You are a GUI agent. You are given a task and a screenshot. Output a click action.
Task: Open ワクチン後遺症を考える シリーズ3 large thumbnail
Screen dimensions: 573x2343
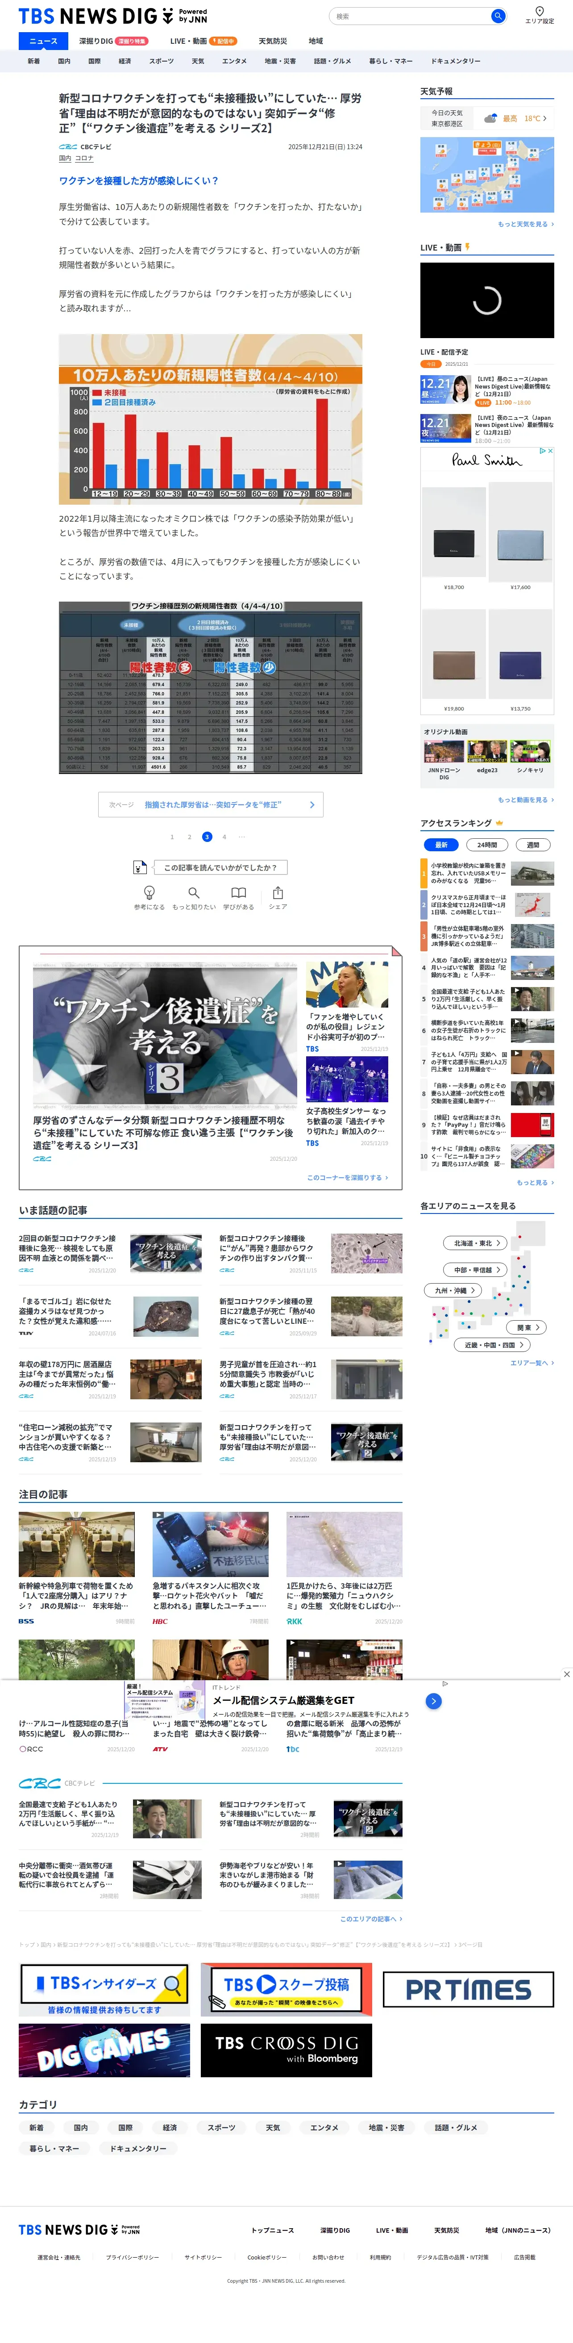point(165,1036)
